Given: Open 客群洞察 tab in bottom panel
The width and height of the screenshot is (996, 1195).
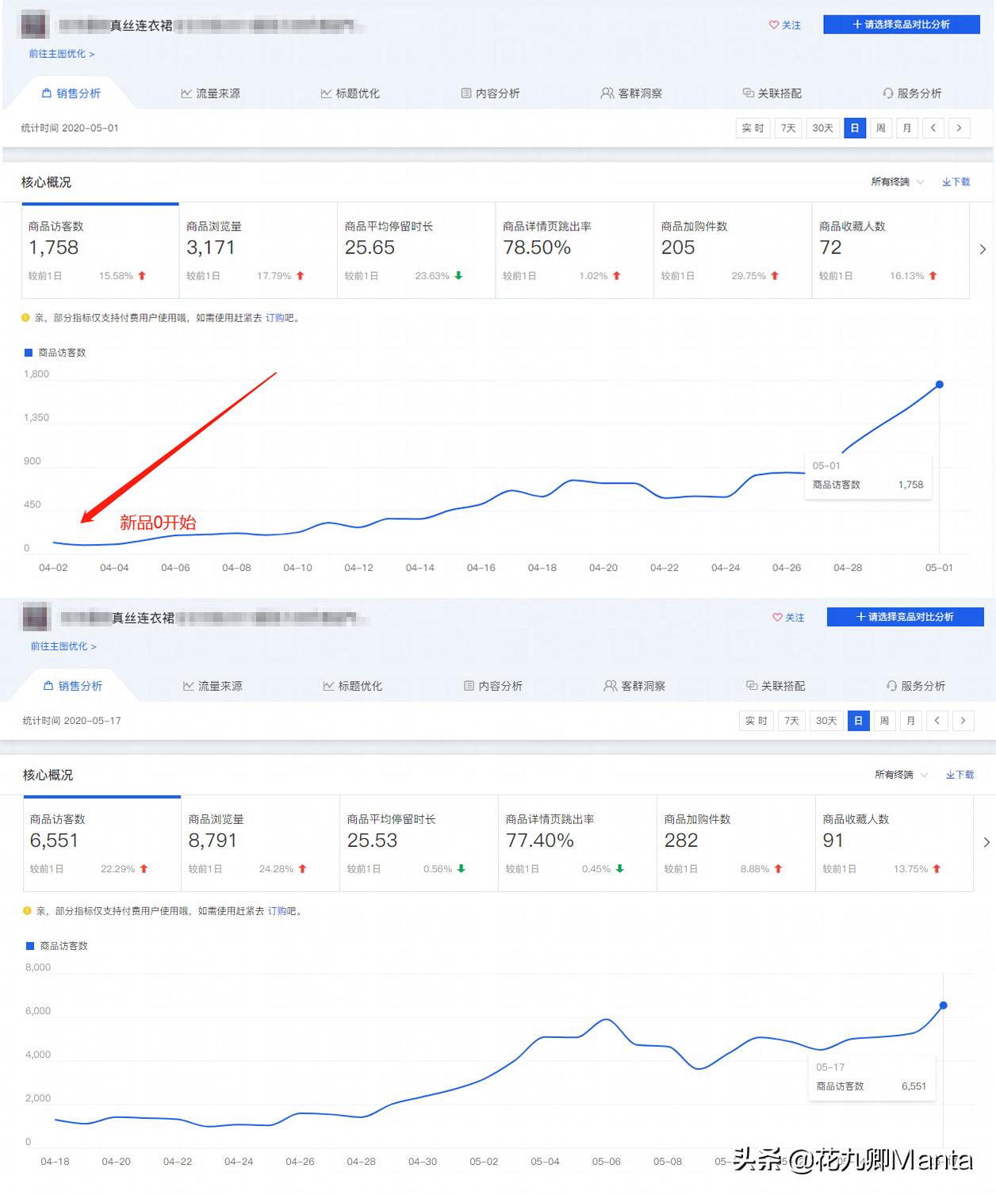Looking at the screenshot, I should coord(634,686).
